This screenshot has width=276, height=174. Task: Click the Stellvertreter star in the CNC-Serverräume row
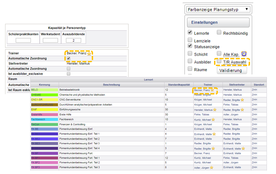242,100
